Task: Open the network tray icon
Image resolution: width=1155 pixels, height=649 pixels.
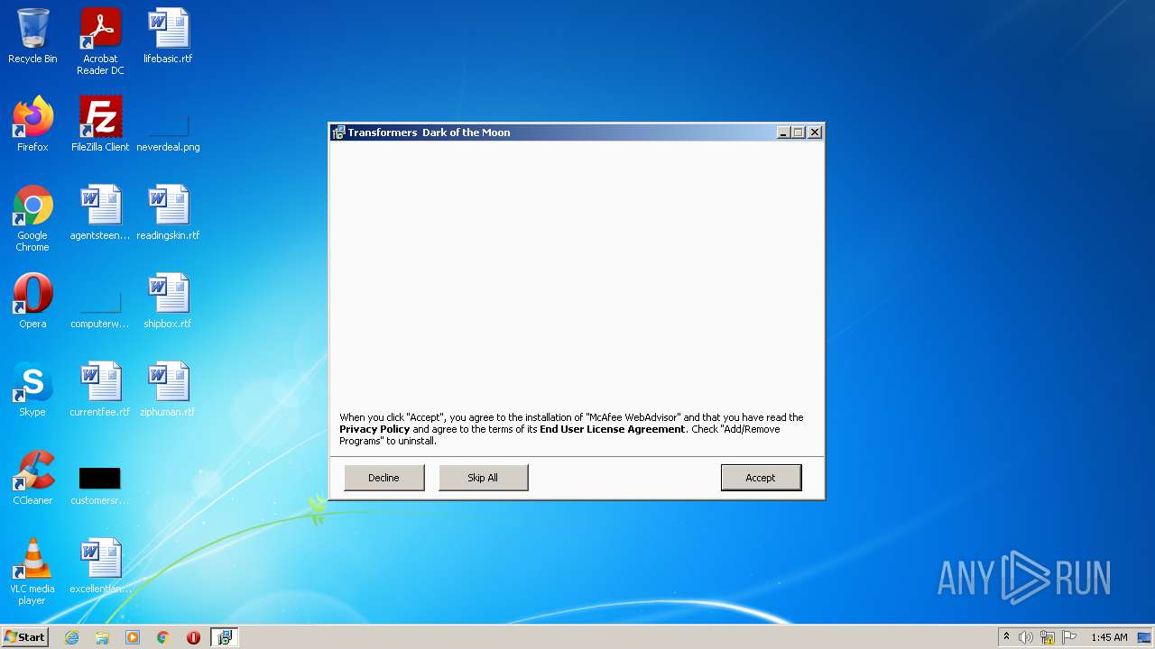Action: pyautogui.click(x=1048, y=637)
